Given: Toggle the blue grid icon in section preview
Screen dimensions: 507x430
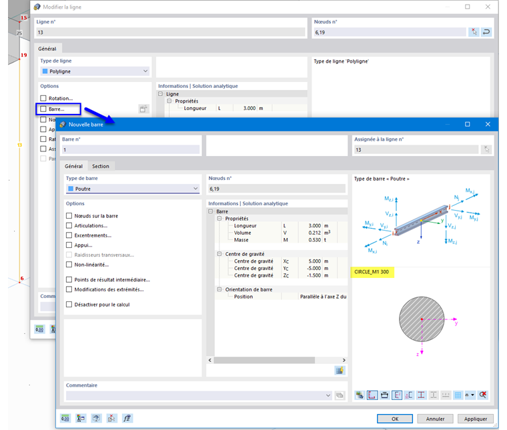Looking at the screenshot, I should tap(458, 395).
